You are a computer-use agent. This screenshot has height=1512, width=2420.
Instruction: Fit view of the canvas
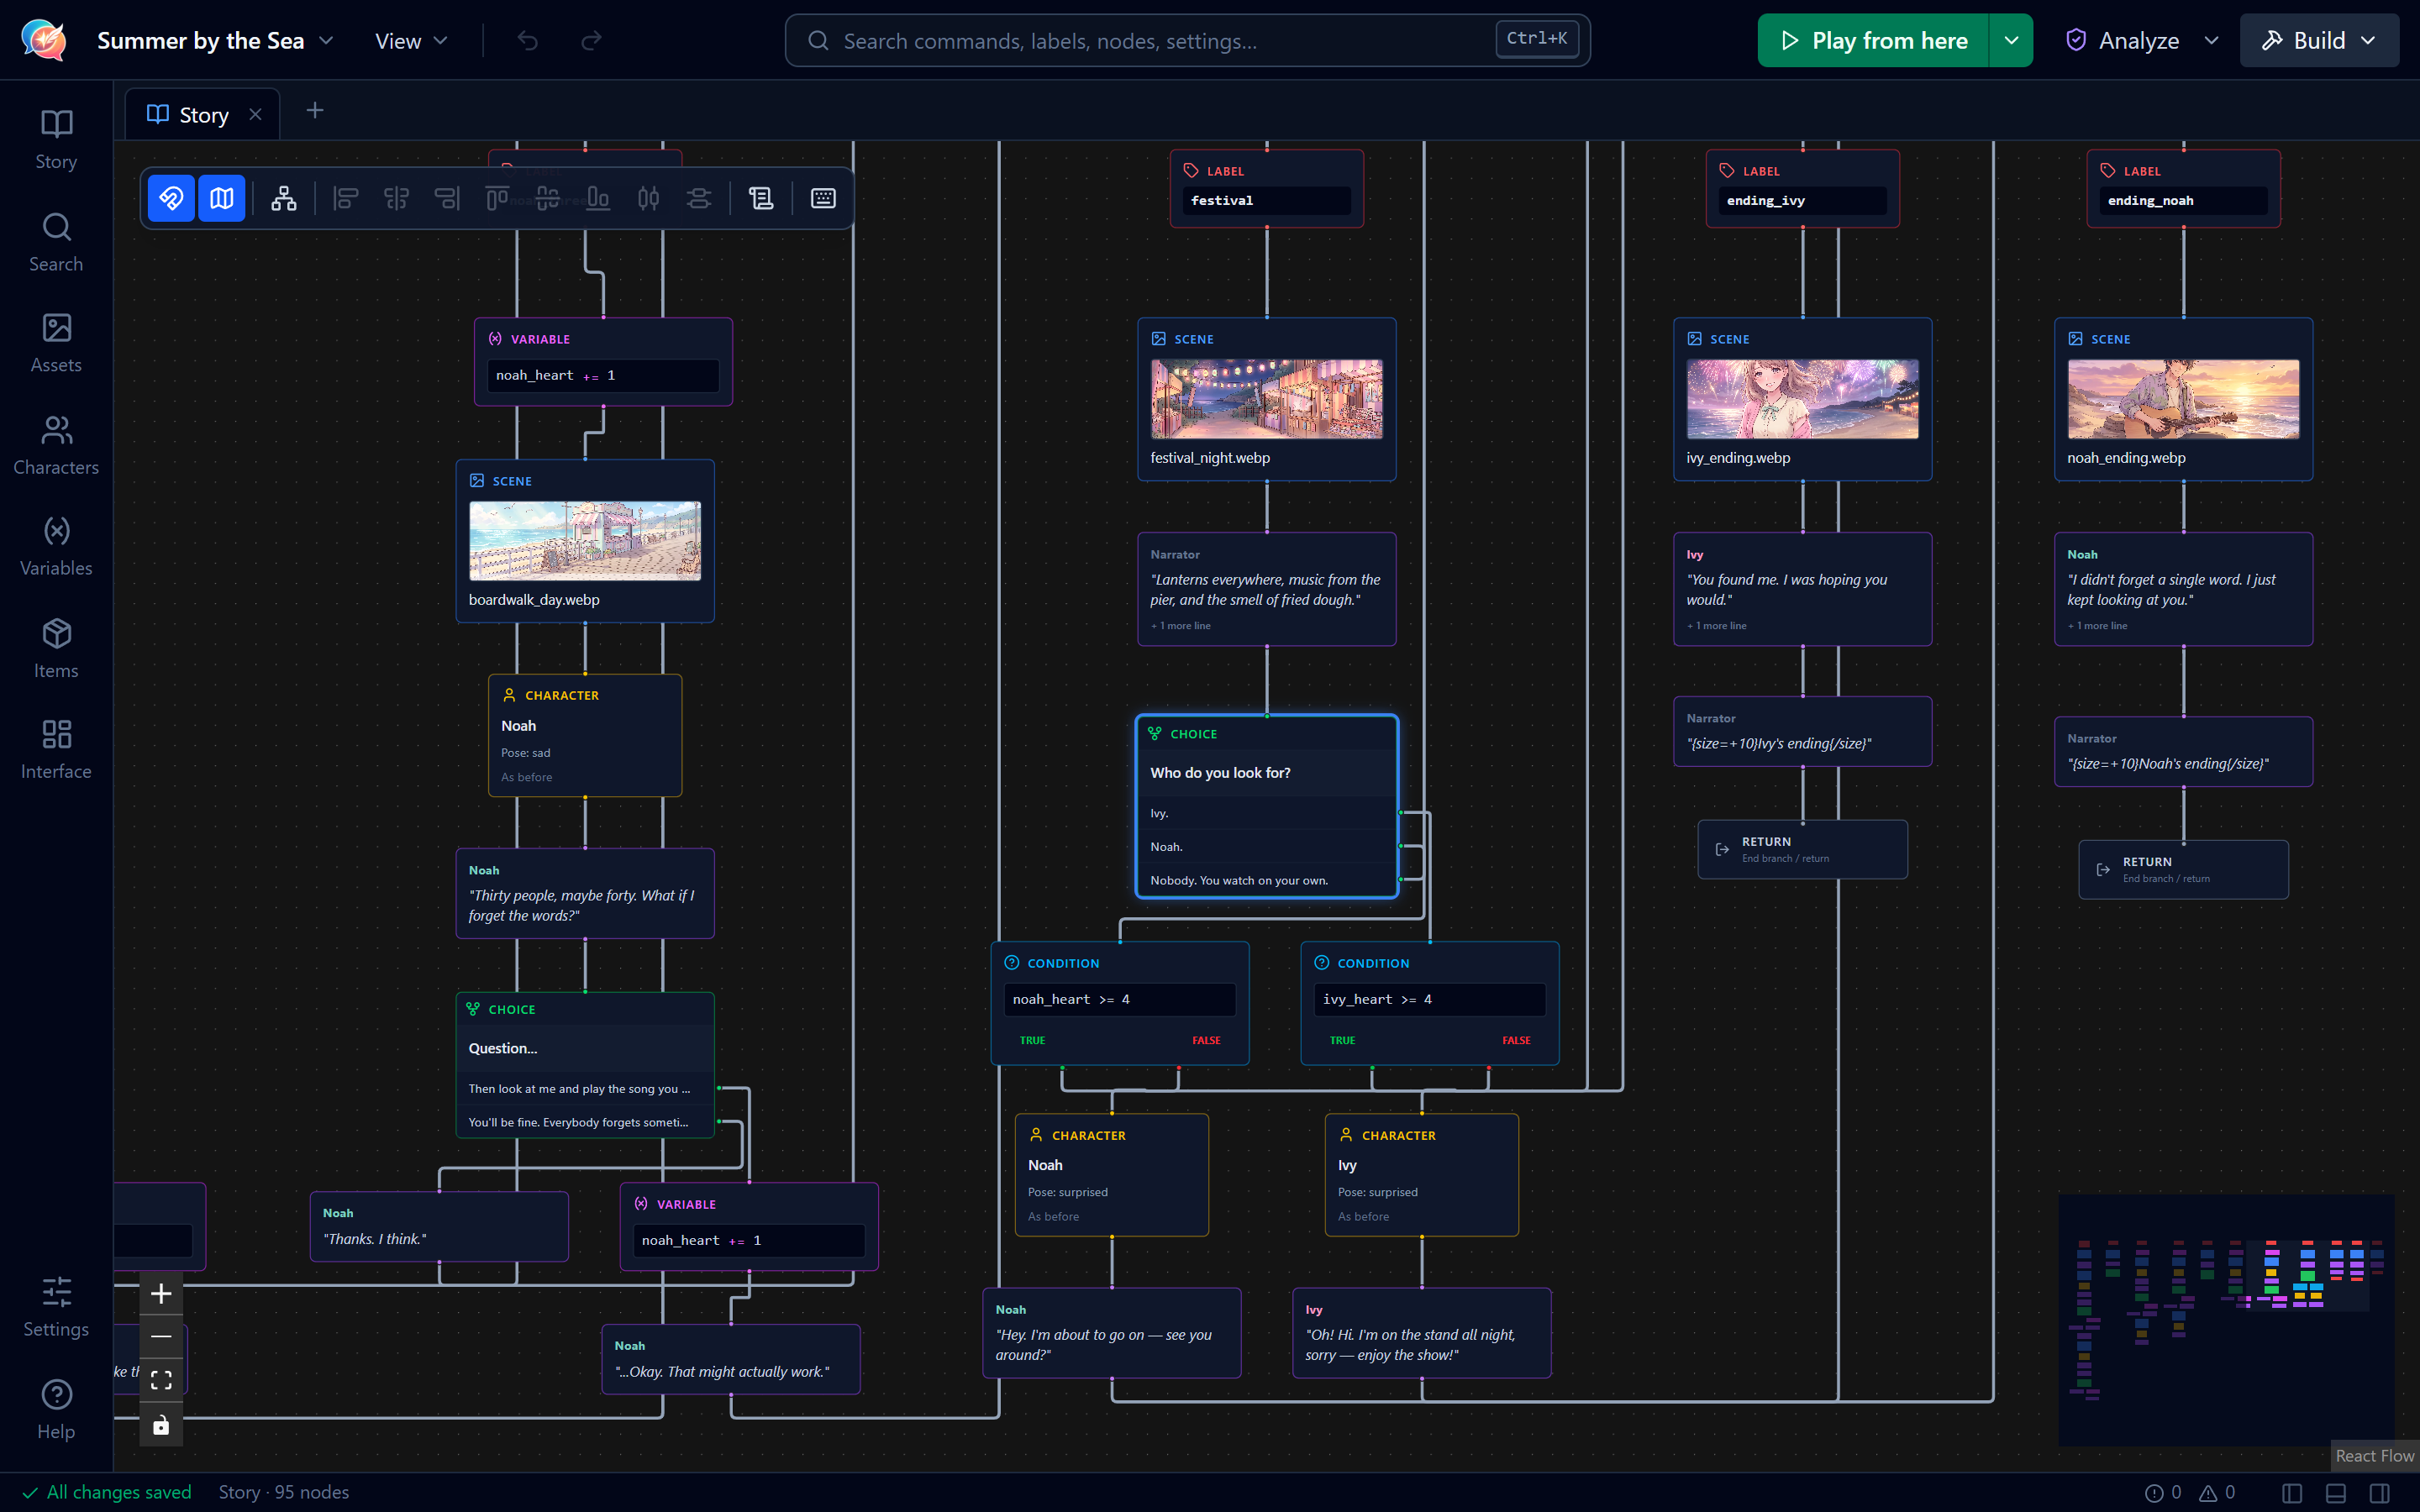pos(161,1380)
